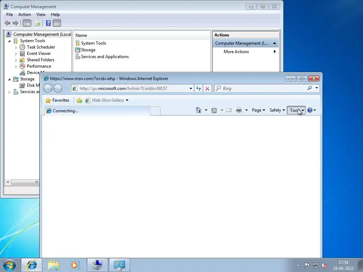Click the Print icon
Screen dimensions: 363x272
[239, 110]
